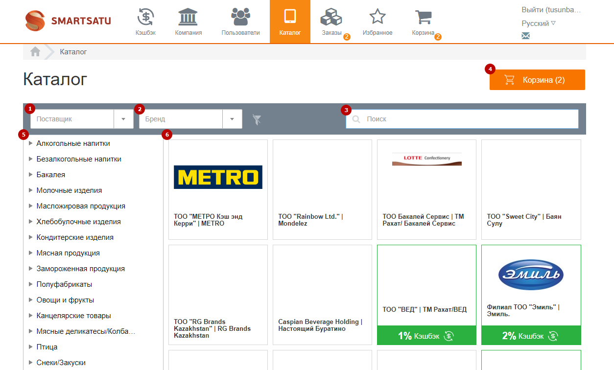The image size is (614, 370).
Task: Open the Поставщик supplier dropdown
Action: pyautogui.click(x=82, y=119)
